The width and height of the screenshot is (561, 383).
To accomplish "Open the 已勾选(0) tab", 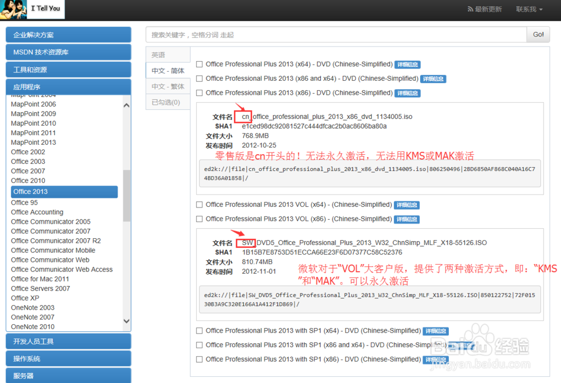I will point(168,102).
